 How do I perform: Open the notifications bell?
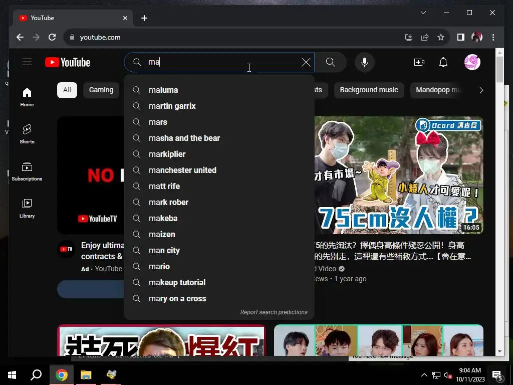coord(443,62)
